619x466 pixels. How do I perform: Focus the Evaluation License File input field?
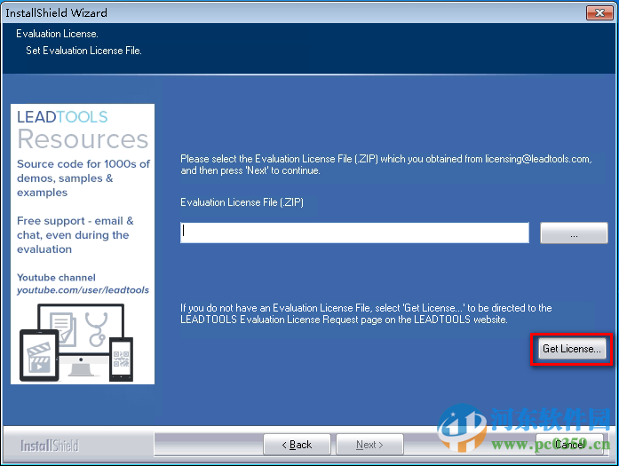click(x=354, y=233)
